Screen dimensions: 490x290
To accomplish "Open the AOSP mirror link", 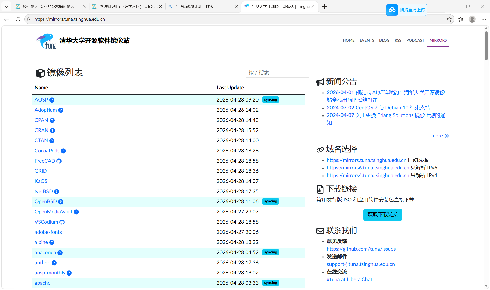I will pyautogui.click(x=41, y=100).
